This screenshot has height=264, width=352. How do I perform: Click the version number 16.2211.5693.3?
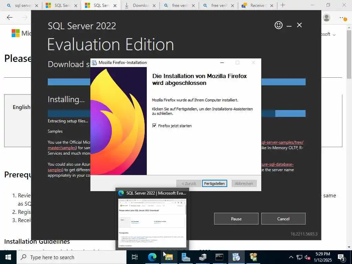304,234
